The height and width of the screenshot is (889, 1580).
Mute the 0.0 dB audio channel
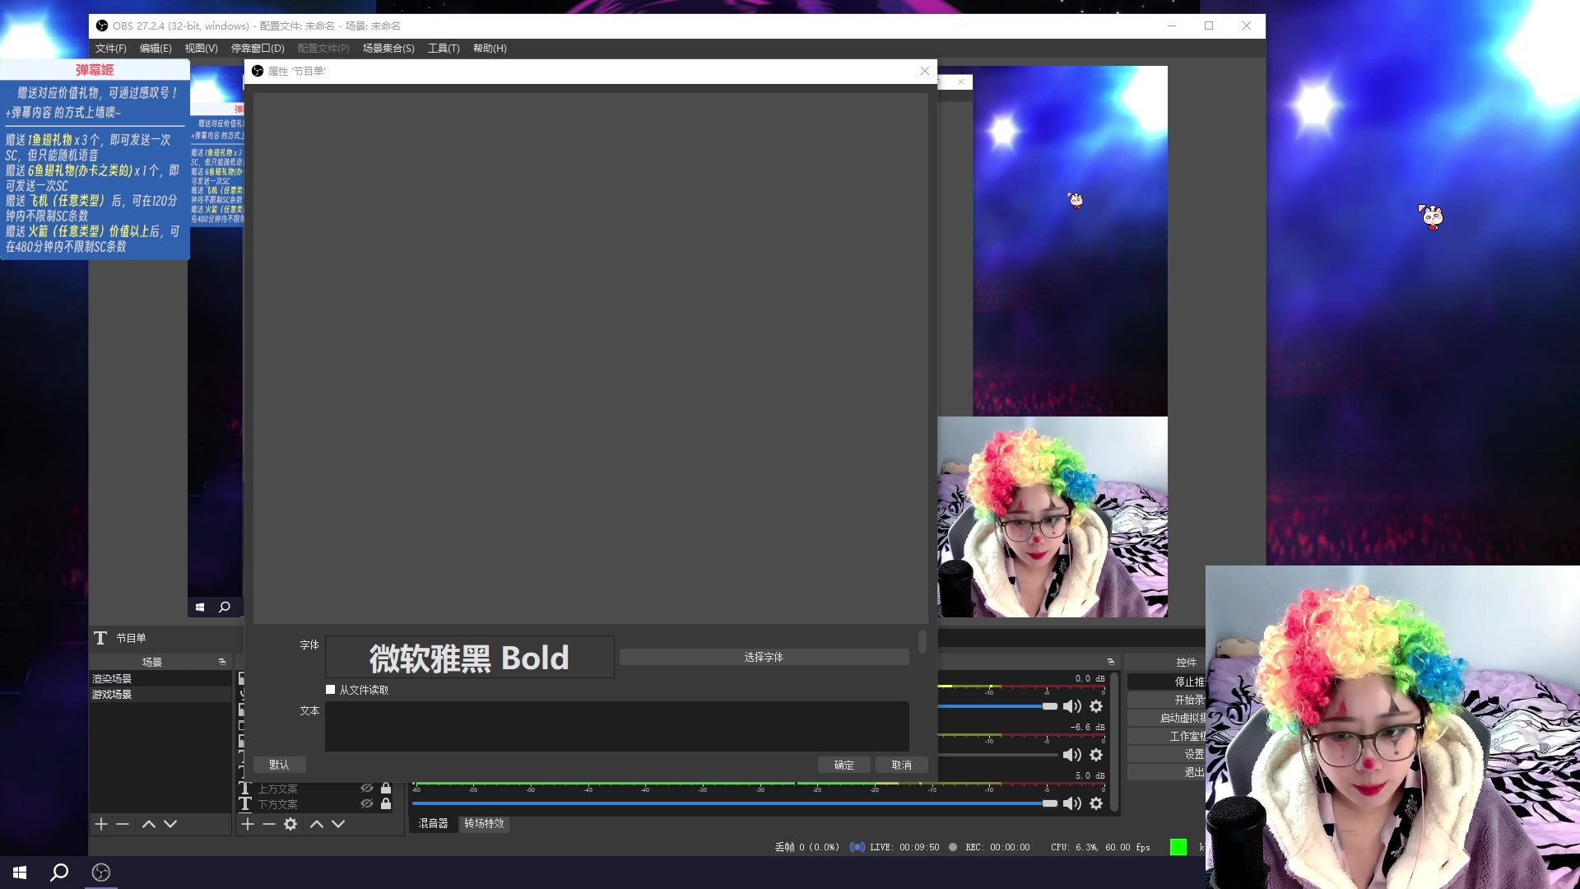click(1071, 706)
